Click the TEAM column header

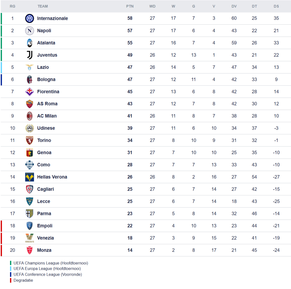coord(43,6)
